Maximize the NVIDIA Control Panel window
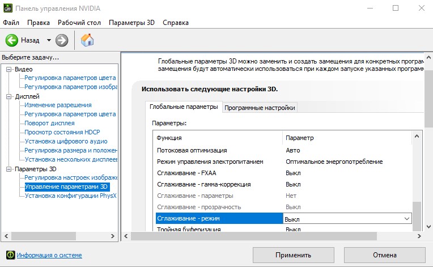Screen dimensions: 433x267 point(396,8)
